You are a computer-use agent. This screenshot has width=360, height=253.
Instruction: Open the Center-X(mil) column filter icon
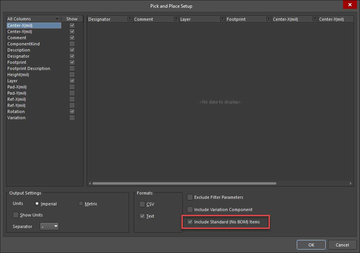click(x=315, y=19)
